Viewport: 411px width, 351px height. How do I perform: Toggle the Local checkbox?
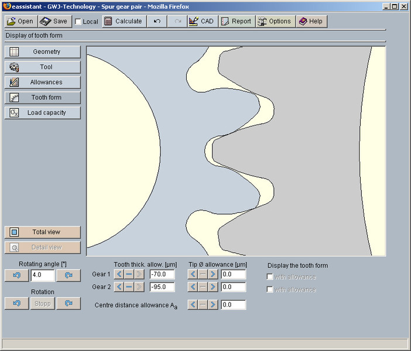click(78, 22)
